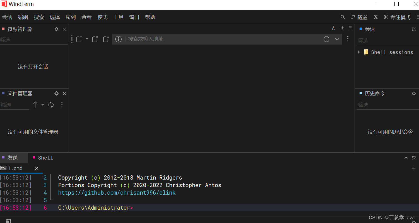Image resolution: width=419 pixels, height=223 pixels.
Task: Click line number 6 in the gutter
Action: pos(45,208)
